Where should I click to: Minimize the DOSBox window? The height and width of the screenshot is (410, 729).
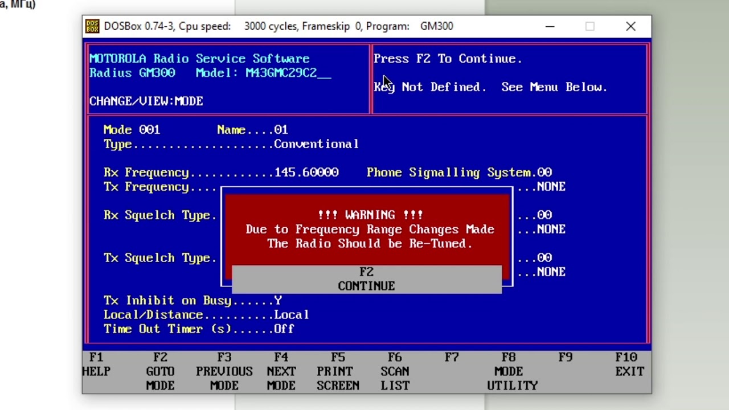click(550, 26)
